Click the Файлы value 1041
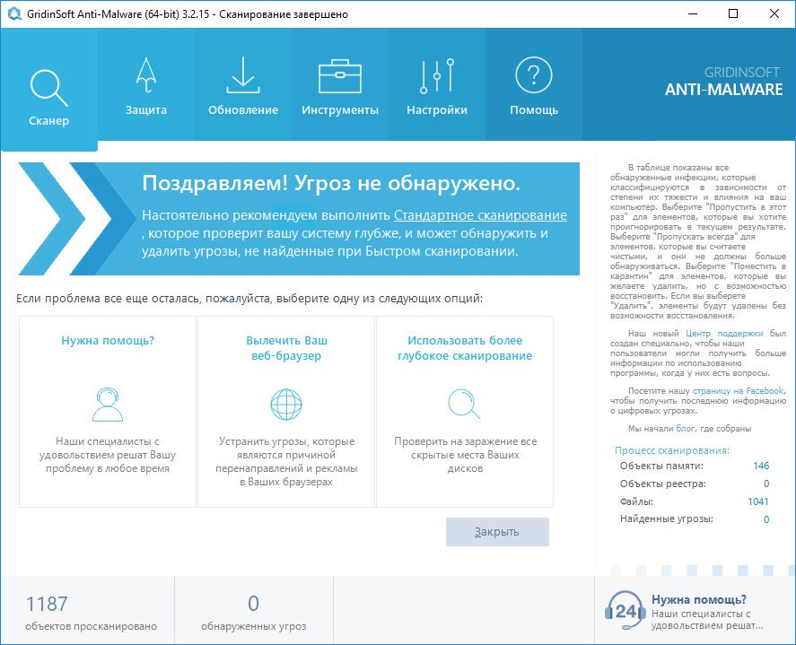The width and height of the screenshot is (796, 645). [x=758, y=501]
